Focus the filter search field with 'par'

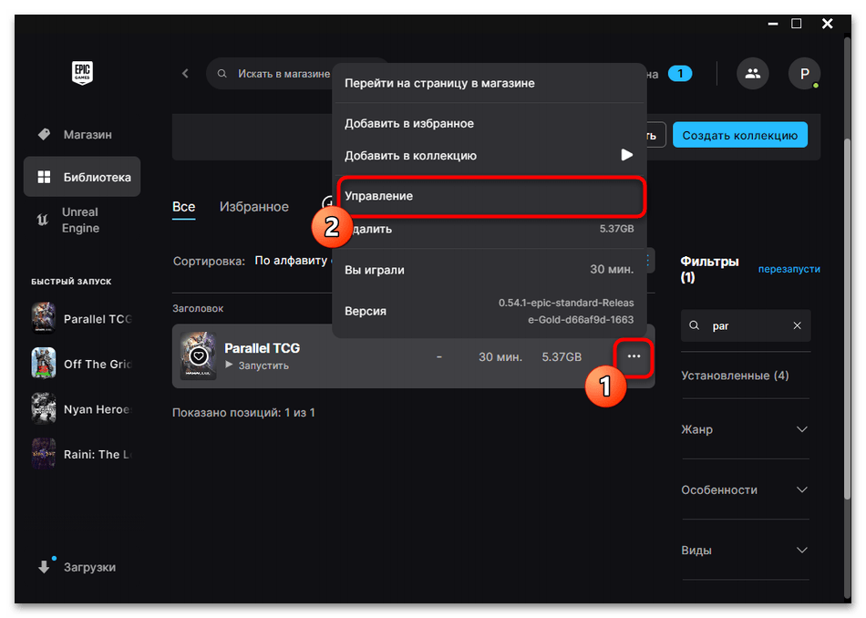coord(746,325)
